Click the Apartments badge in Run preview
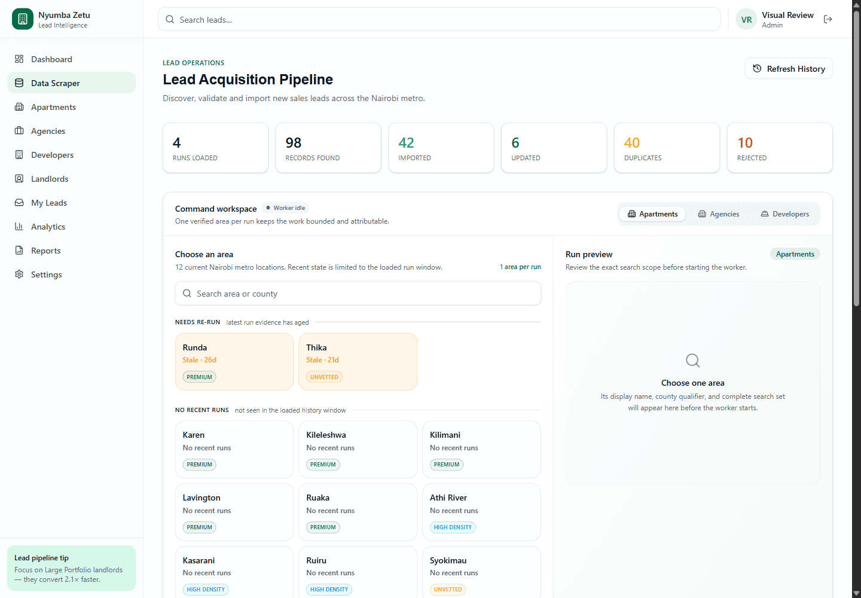The image size is (861, 598). click(795, 254)
